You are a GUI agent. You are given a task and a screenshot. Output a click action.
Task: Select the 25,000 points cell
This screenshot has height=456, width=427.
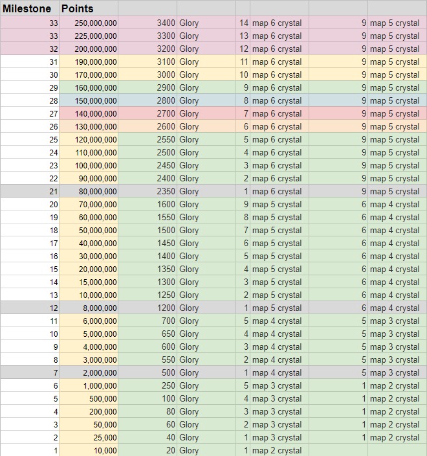click(89, 437)
